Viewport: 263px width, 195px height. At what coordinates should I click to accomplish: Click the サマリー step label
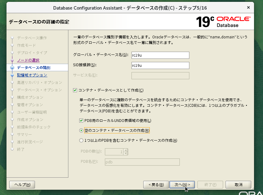(x=24, y=134)
